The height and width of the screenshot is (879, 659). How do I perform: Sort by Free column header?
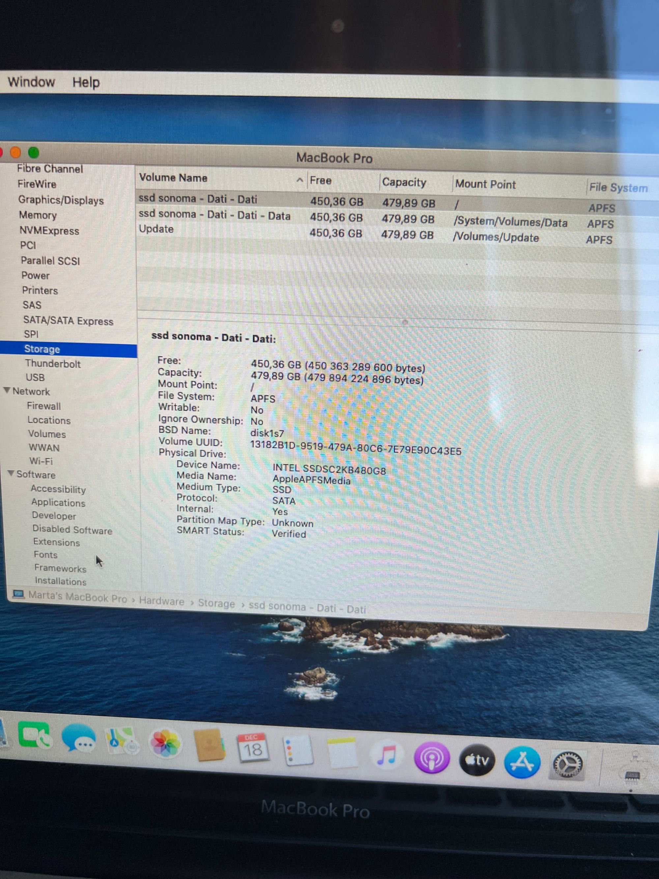tap(321, 181)
